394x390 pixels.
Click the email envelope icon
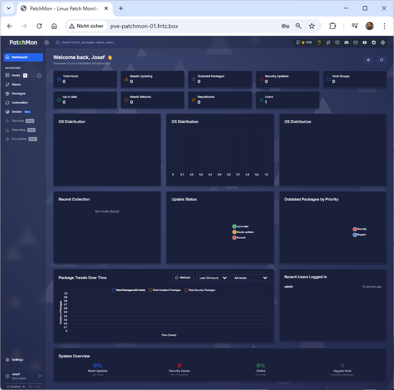click(x=356, y=43)
